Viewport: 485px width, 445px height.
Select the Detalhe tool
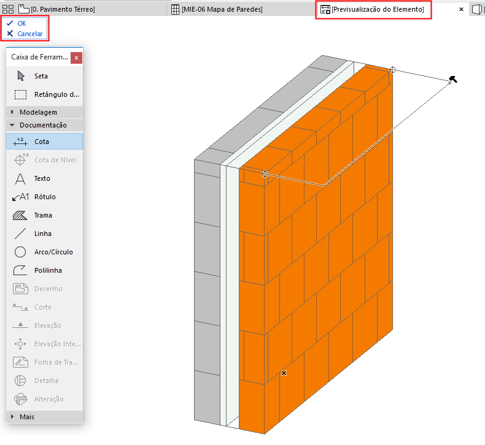(44, 381)
